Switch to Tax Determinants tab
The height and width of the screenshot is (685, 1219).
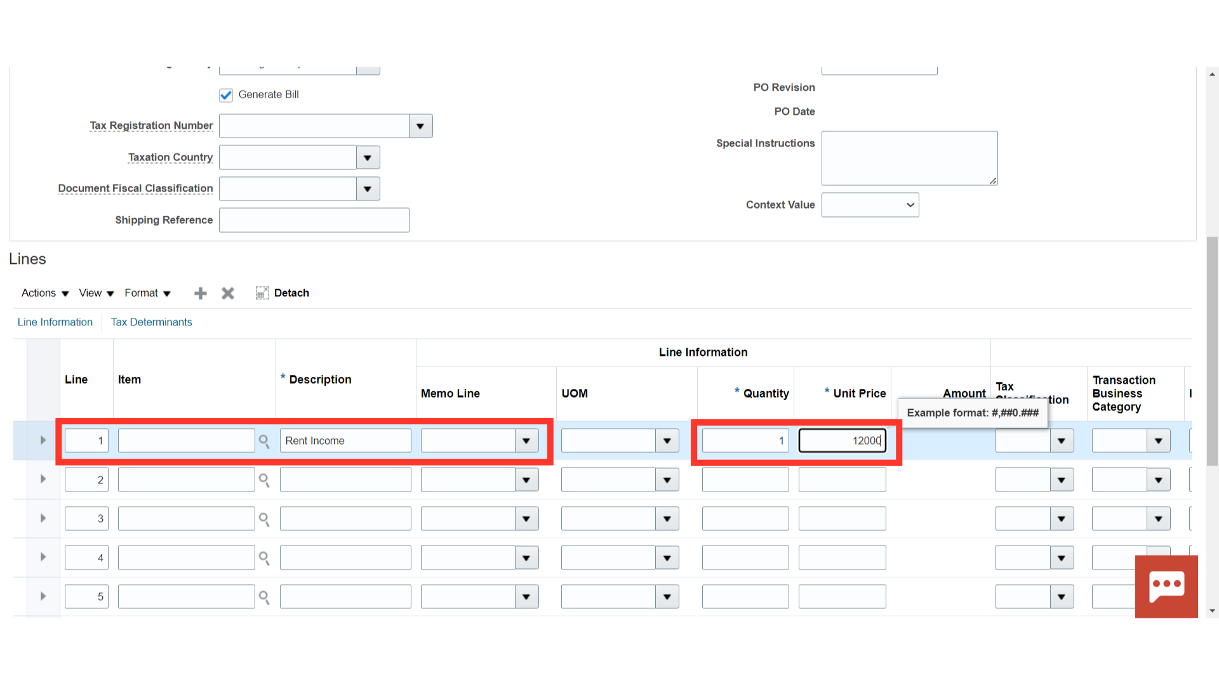151,322
